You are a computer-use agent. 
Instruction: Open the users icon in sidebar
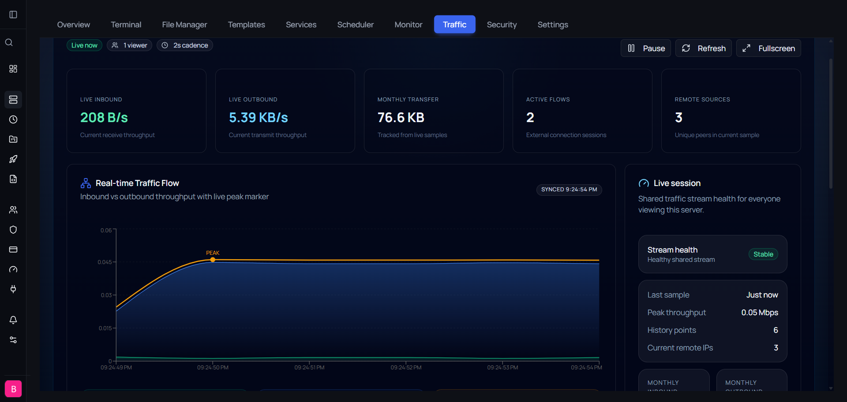(13, 210)
